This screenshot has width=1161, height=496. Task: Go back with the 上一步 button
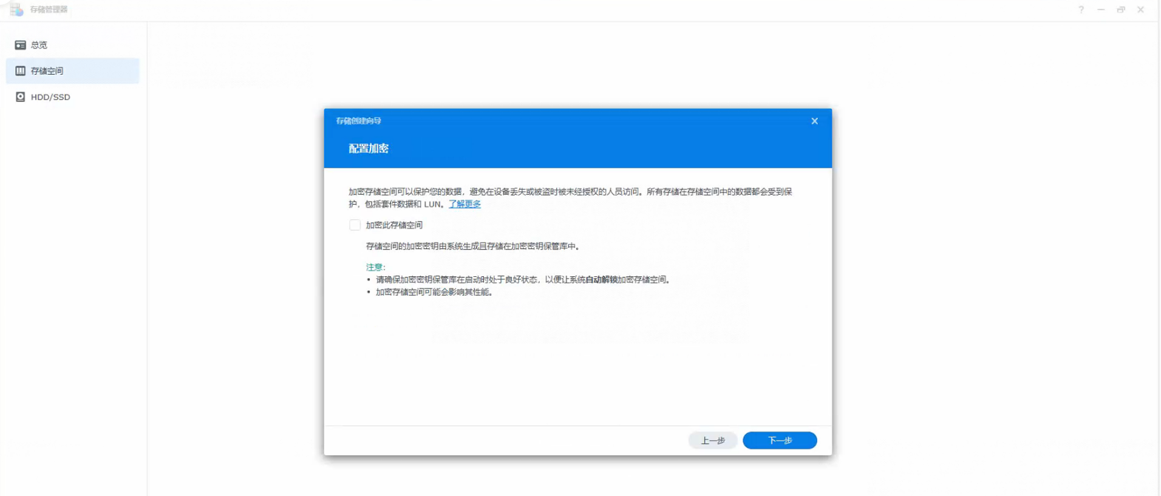[713, 440]
